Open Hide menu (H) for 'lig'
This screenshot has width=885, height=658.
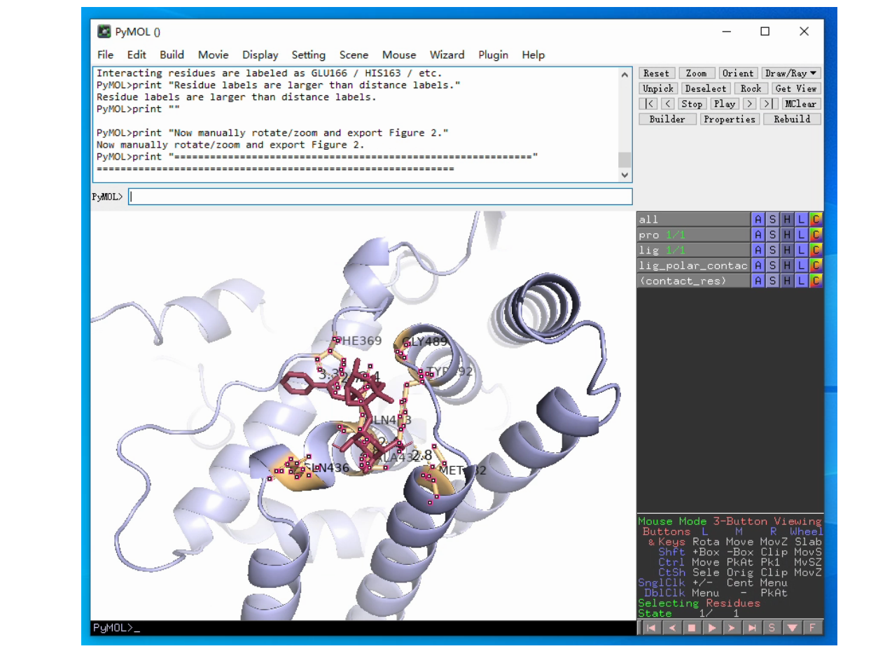(787, 250)
